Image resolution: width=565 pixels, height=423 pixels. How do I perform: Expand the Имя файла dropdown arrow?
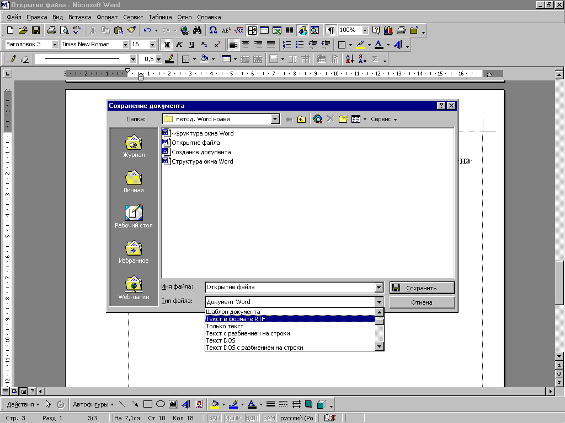pos(379,288)
